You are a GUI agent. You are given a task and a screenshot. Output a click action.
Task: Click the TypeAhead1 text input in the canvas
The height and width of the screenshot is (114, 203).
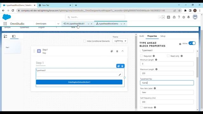79,74
